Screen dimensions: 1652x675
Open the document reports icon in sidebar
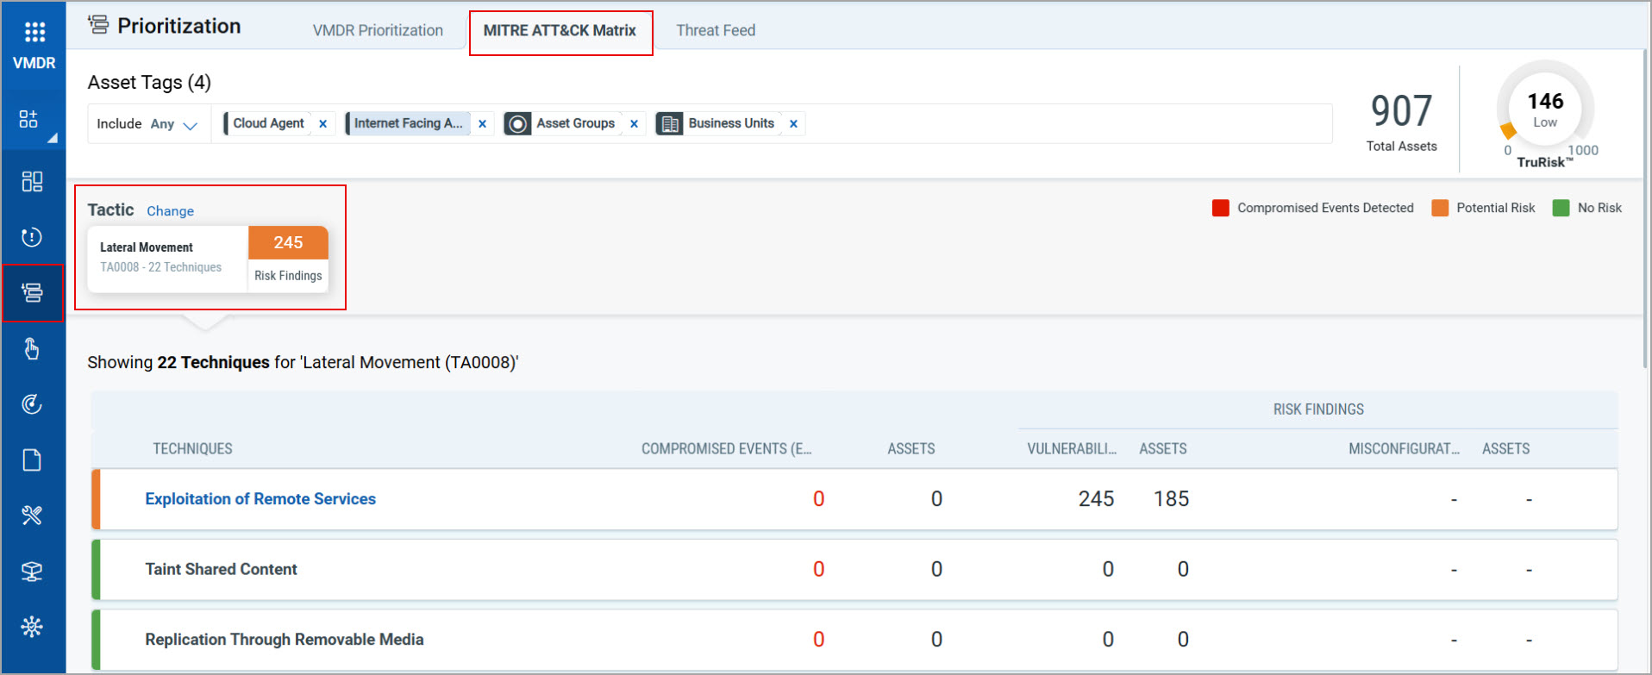pos(32,460)
